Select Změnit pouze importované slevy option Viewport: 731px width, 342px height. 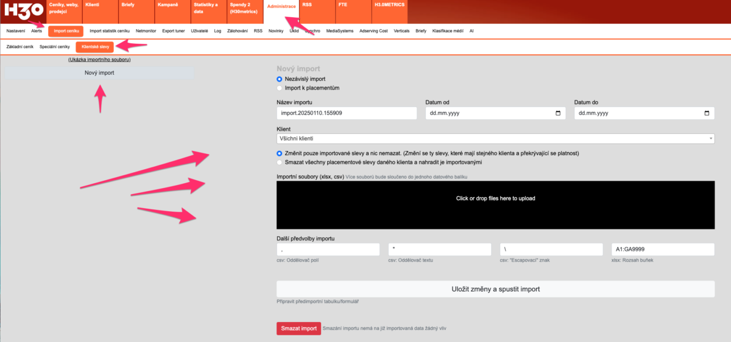(280, 153)
